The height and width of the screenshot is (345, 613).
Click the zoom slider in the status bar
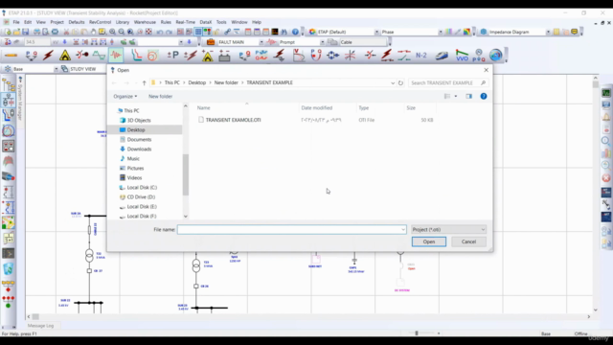[x=417, y=333]
